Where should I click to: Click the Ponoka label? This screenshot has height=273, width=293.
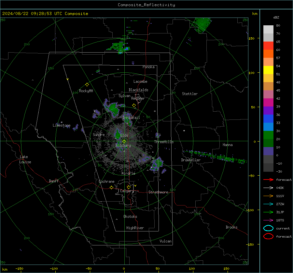148,67
